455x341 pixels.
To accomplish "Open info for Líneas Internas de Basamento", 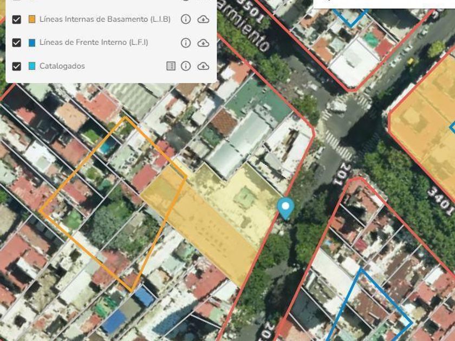I will [x=186, y=19].
